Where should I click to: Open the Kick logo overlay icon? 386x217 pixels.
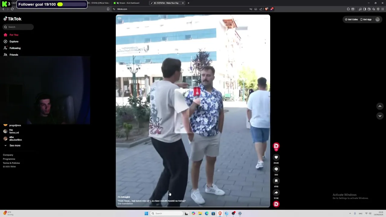[x=5, y=4]
